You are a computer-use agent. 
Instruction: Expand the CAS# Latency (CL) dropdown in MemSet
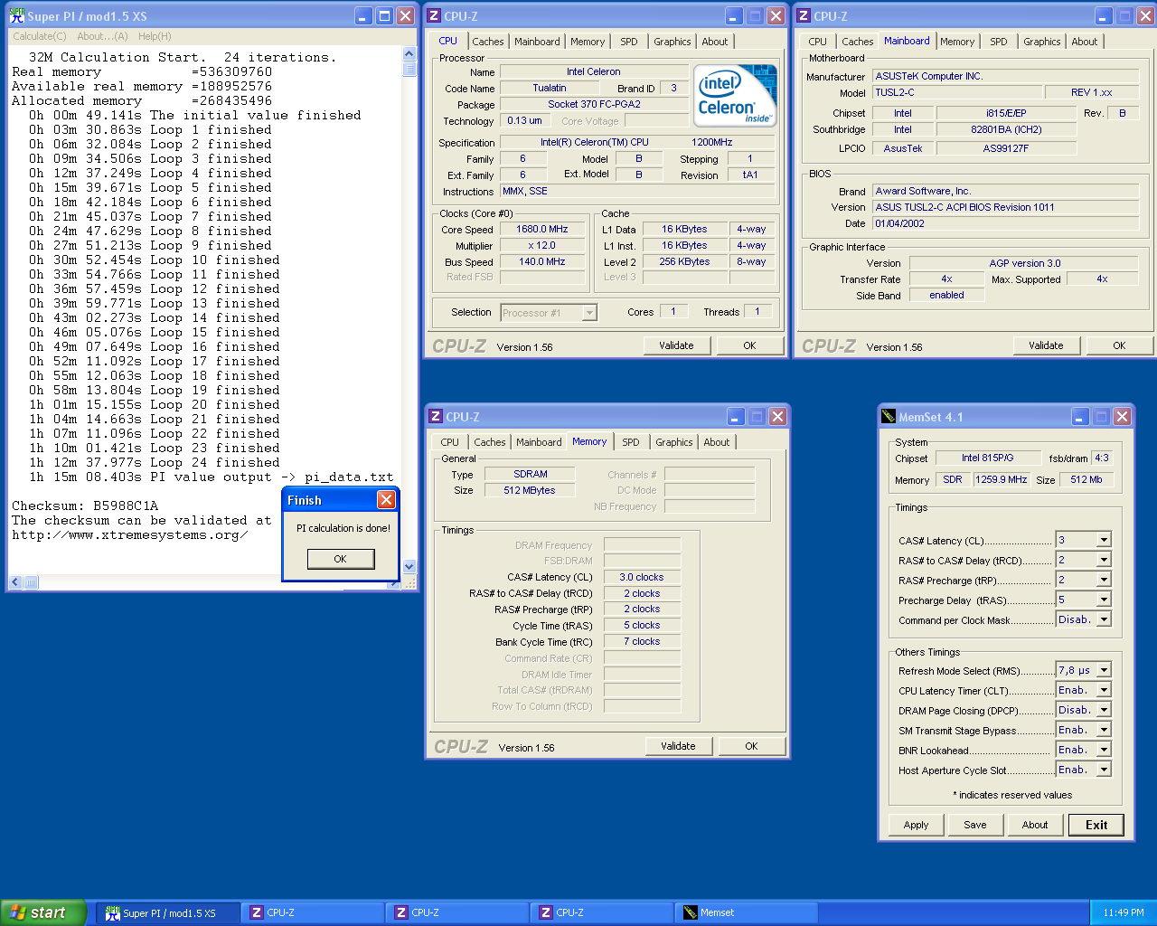coord(1104,540)
